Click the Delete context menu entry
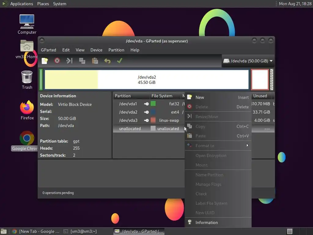 coord(218,107)
